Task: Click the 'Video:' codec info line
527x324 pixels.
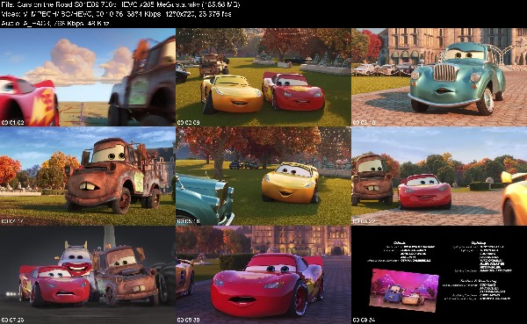Action: click(x=116, y=14)
